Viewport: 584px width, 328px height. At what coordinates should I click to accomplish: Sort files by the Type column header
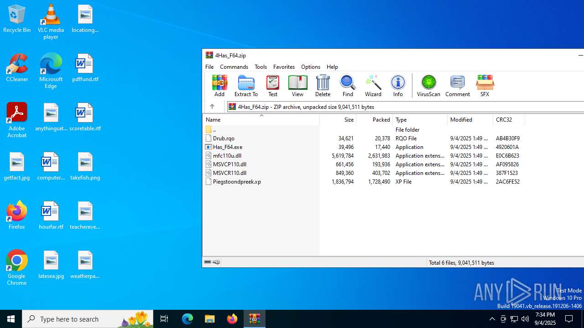click(420, 120)
